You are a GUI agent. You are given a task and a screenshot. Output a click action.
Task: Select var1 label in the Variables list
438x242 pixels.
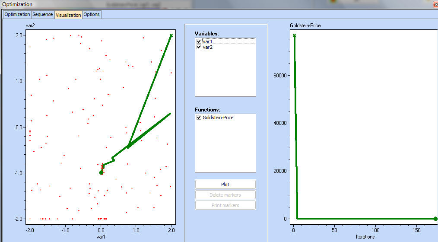pyautogui.click(x=207, y=41)
